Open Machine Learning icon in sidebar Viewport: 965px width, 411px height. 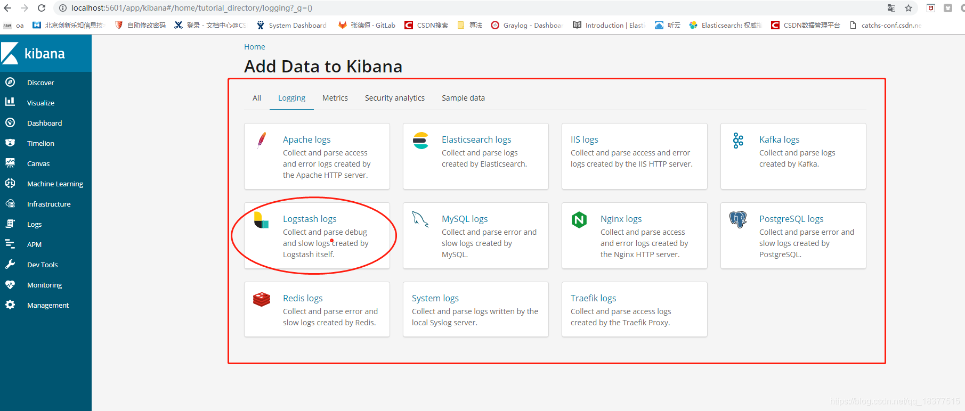point(10,183)
